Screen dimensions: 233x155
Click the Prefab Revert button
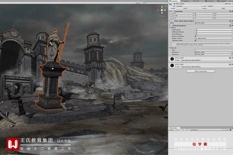[x=204, y=8]
